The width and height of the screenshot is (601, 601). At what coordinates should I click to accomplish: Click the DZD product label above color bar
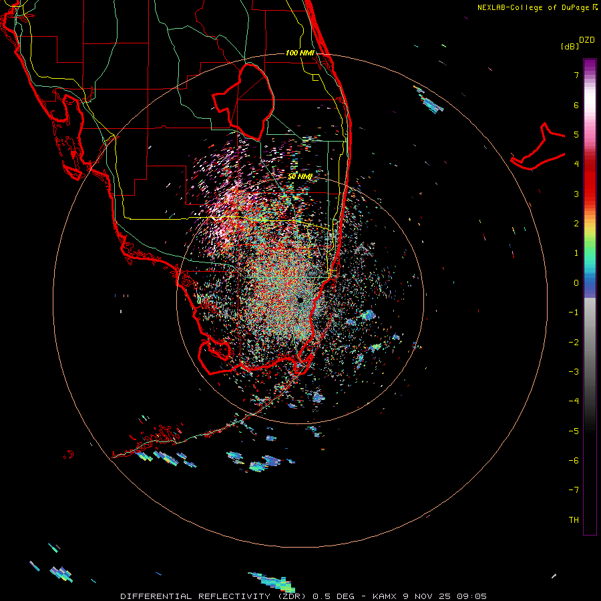(587, 40)
